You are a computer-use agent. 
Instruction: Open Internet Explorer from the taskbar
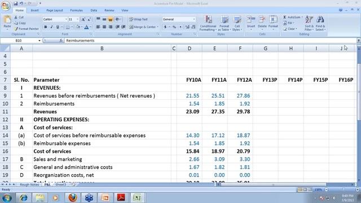click(x=24, y=198)
